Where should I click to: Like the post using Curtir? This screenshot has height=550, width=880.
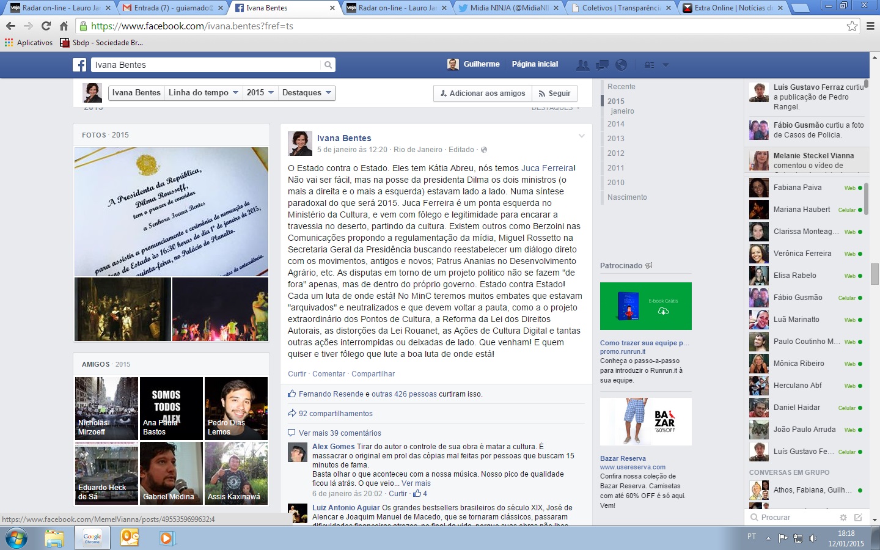coord(297,374)
